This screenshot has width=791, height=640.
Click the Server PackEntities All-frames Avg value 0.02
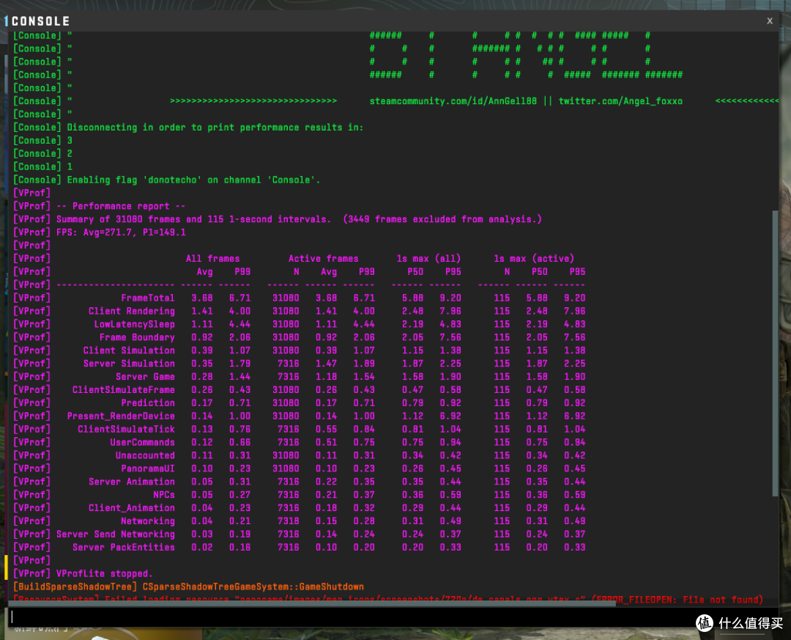pyautogui.click(x=202, y=548)
